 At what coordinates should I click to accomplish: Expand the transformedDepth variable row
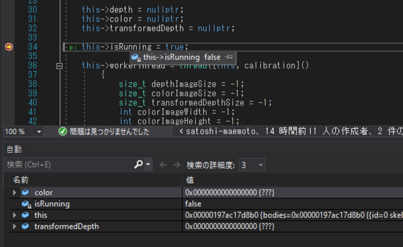point(14,227)
